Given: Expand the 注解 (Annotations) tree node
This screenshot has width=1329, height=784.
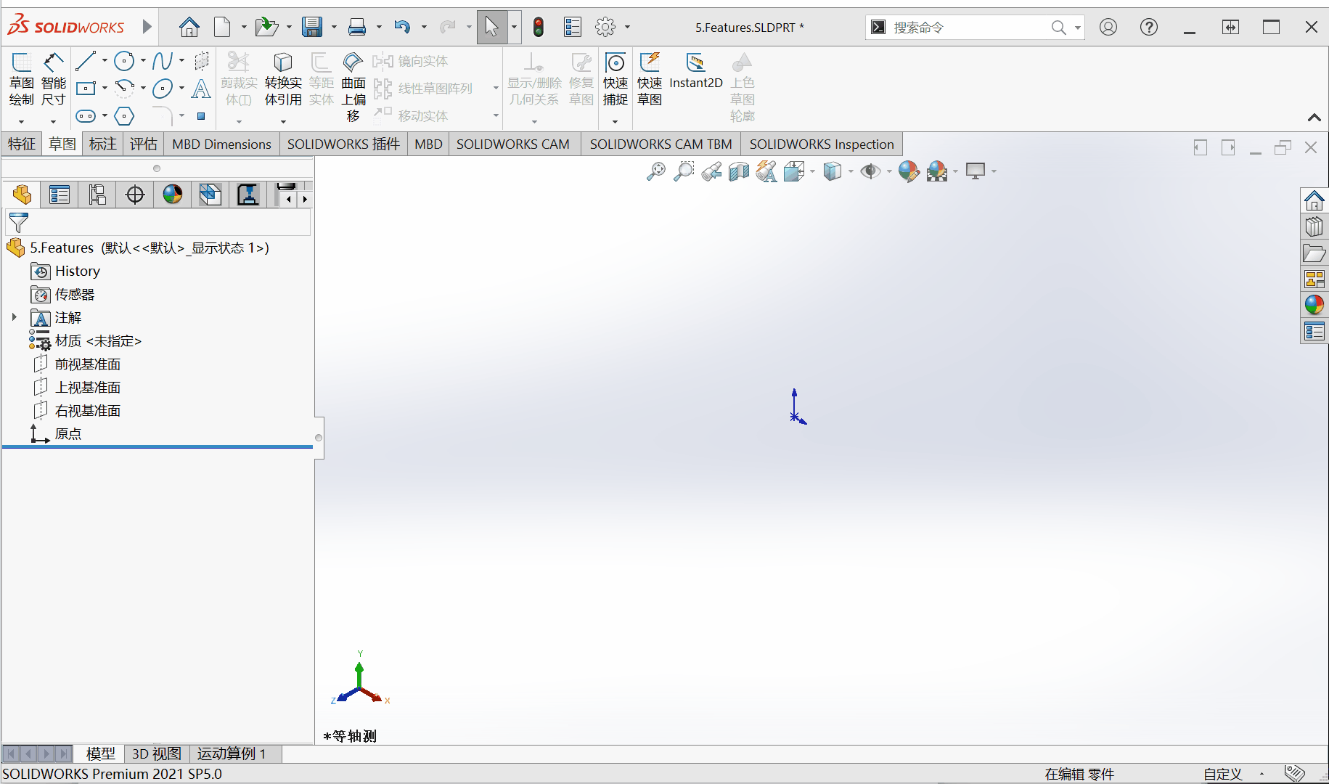Looking at the screenshot, I should pos(14,317).
